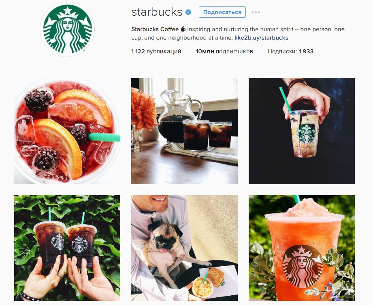Screen dimensions: 373x305
Task: Open the glass pitcher cold brew photo
Action: pyautogui.click(x=184, y=131)
